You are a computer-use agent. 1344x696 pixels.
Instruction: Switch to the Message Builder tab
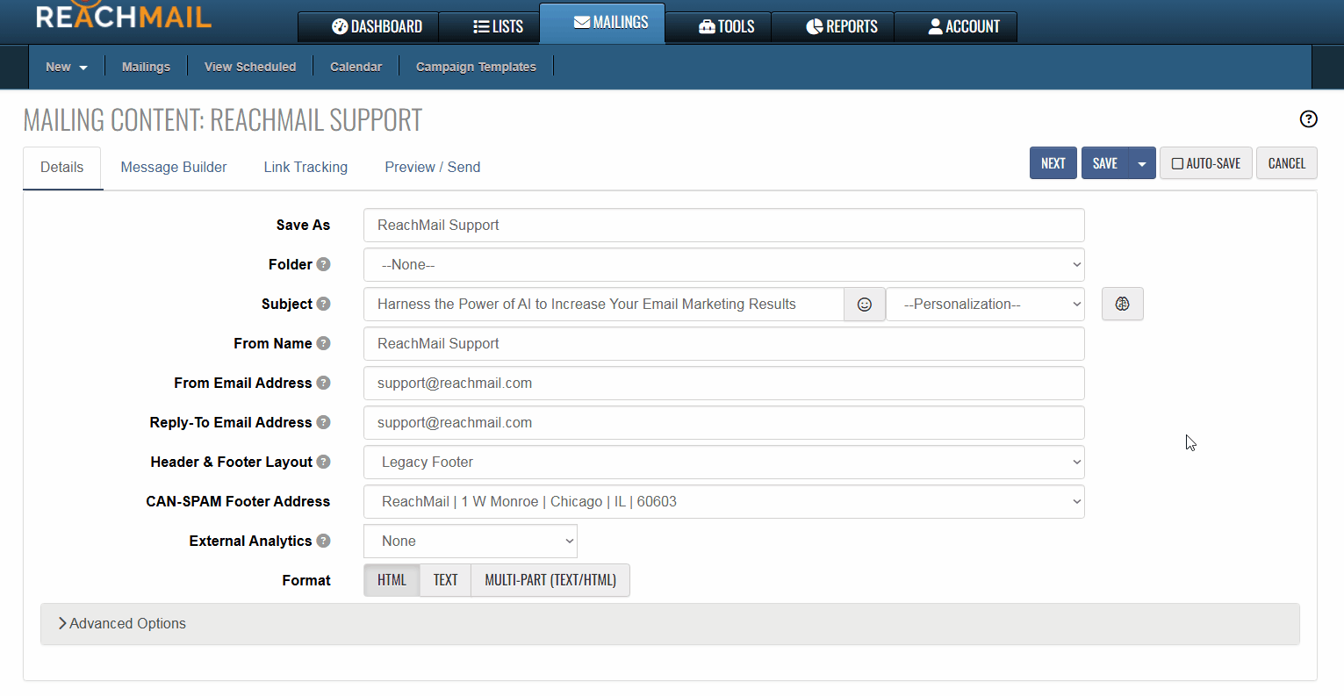click(174, 168)
